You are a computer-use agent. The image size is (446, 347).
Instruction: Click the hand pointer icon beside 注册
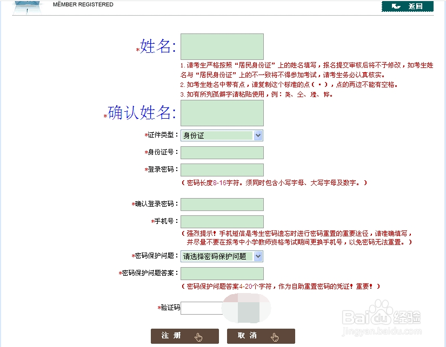click(x=197, y=336)
